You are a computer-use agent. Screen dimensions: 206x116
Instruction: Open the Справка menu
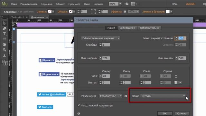click(x=98, y=4)
